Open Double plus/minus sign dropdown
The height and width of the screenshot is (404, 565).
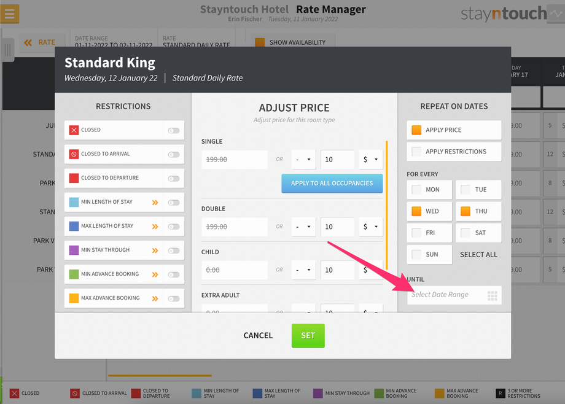click(x=304, y=227)
